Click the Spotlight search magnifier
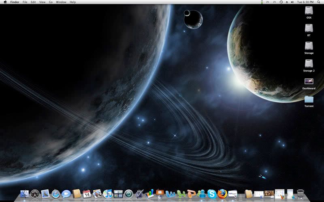This screenshot has width=324, height=202. 319,2
